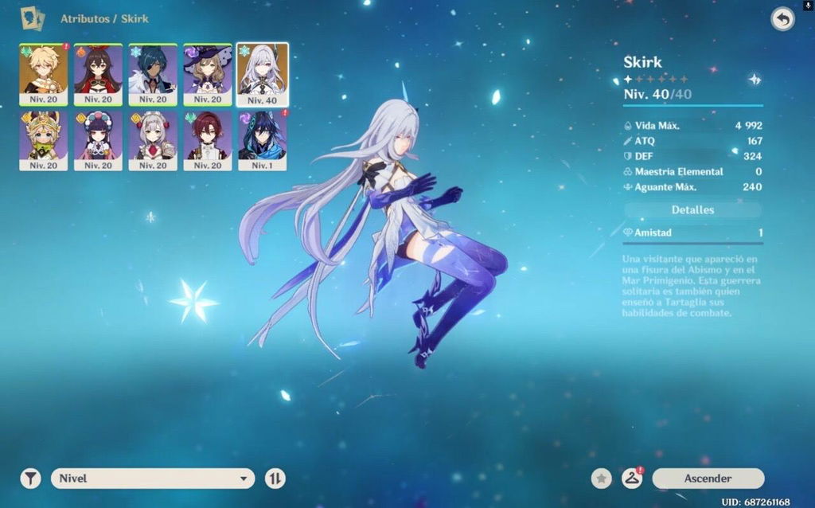This screenshot has width=815, height=508.
Task: Select the Niv. 1 Electro character portrait
Action: 262,141
